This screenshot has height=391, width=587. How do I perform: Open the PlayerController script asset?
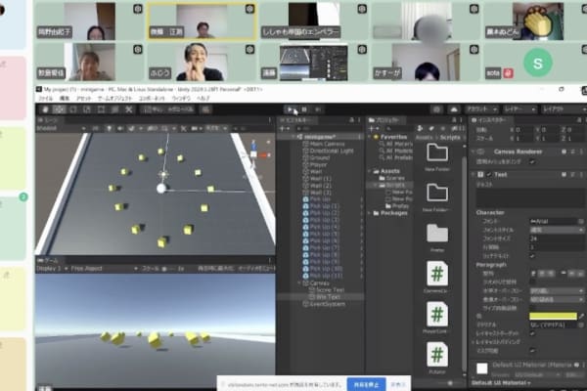[437, 314]
